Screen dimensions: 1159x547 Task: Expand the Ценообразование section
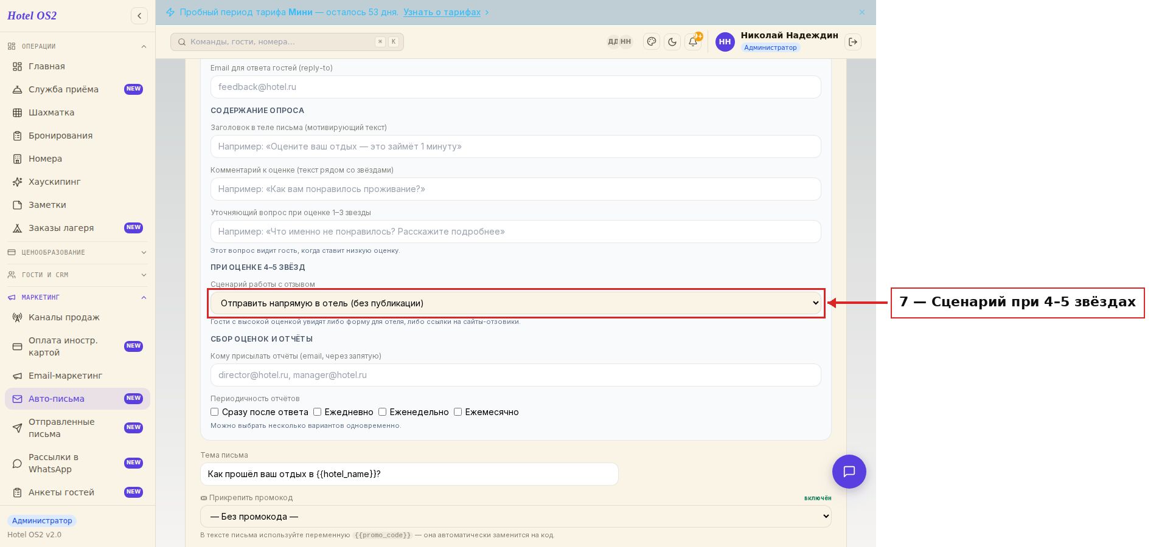pos(77,252)
